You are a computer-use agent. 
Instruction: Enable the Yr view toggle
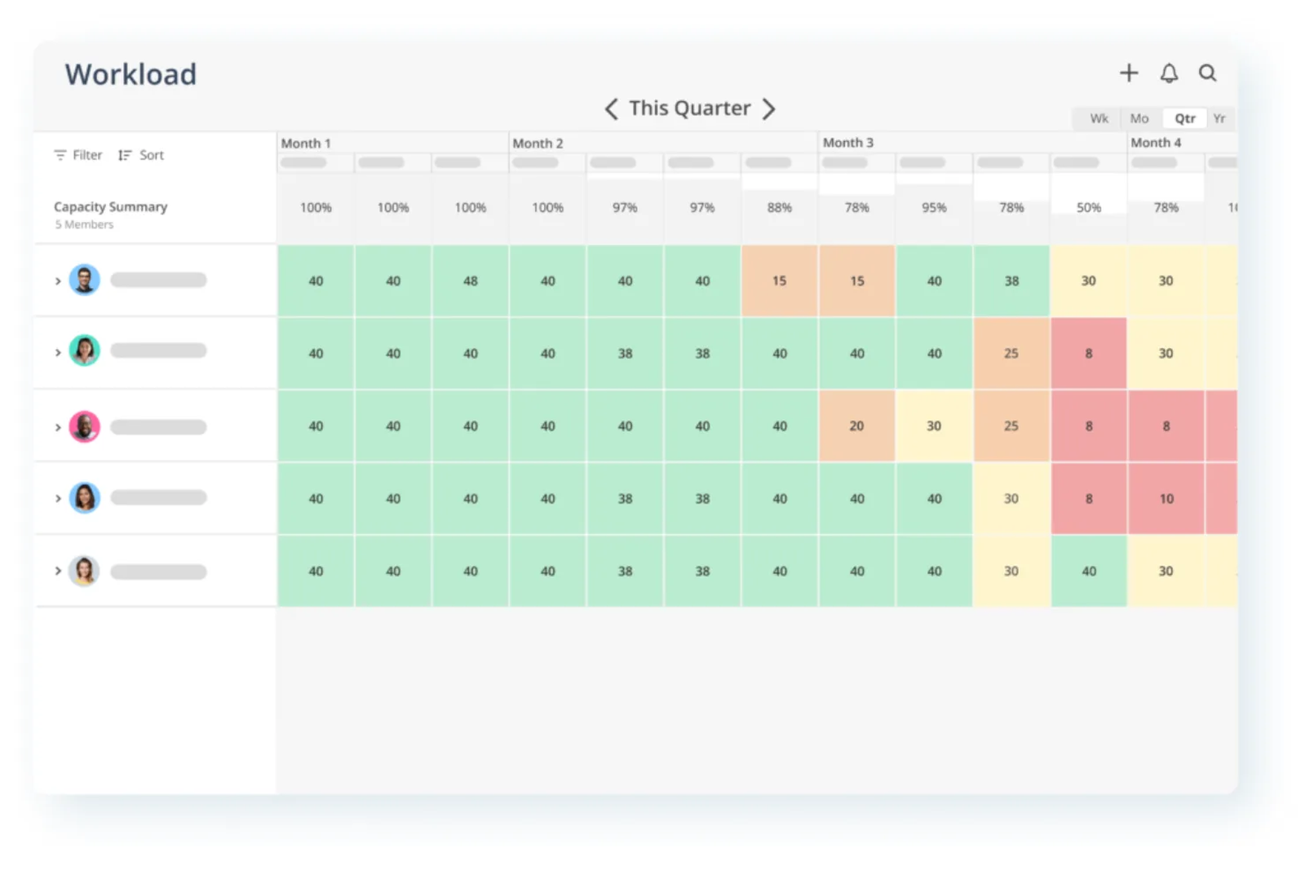point(1219,117)
